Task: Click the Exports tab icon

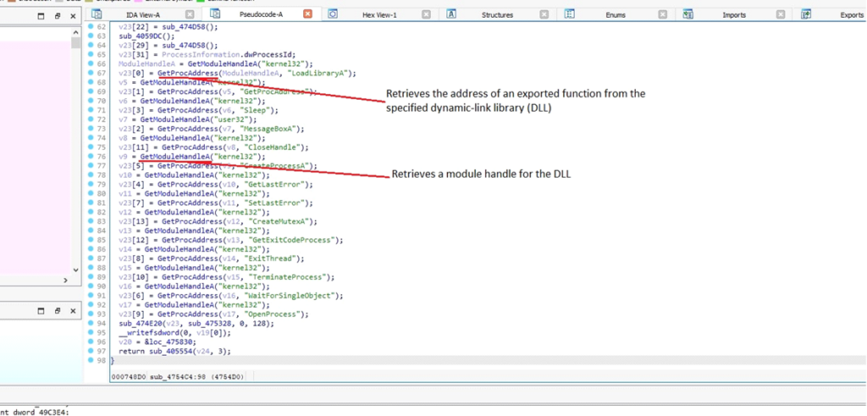Action: click(807, 14)
